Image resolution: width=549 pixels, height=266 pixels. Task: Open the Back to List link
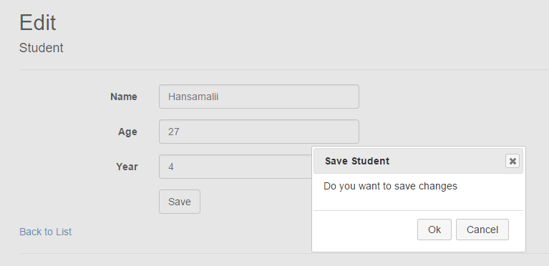click(46, 232)
